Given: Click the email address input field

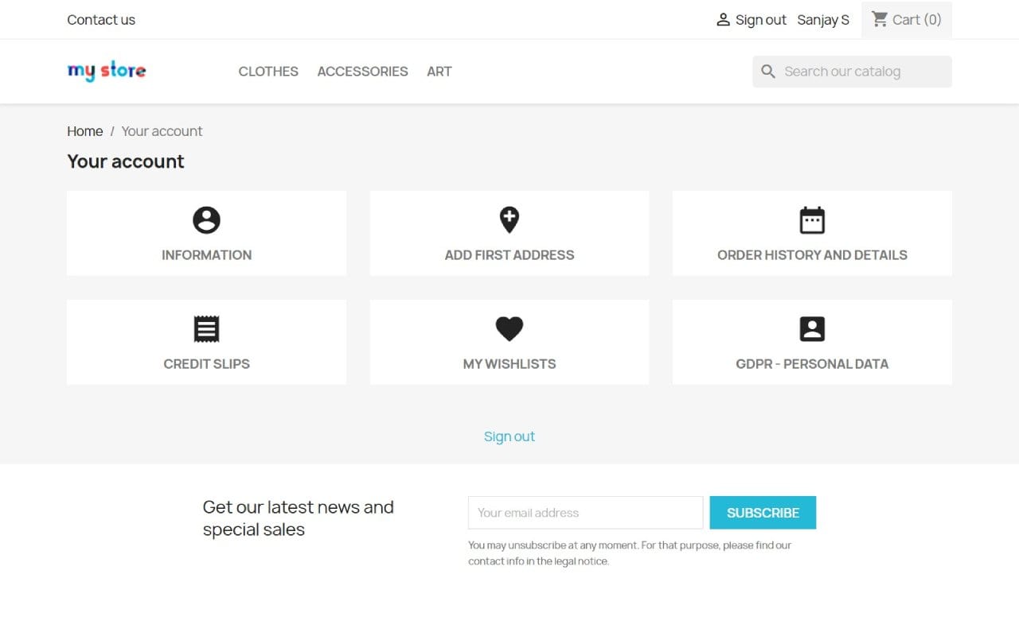Looking at the screenshot, I should [x=585, y=513].
